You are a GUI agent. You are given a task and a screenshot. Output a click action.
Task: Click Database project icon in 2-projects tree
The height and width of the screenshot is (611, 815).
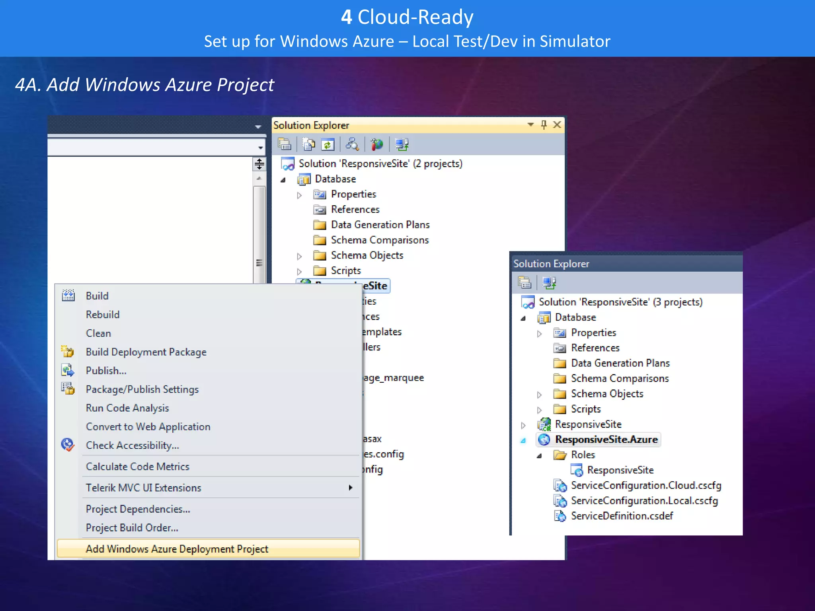point(304,179)
